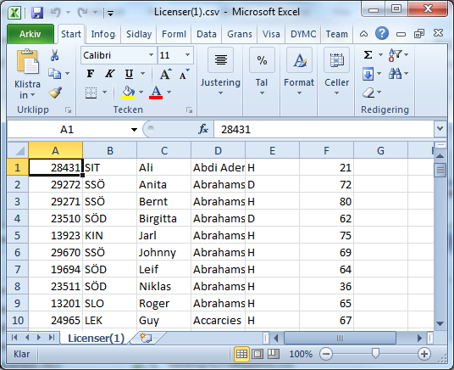Click the zoom slider handle
Image resolution: width=454 pixels, height=370 pixels.
tap(375, 354)
